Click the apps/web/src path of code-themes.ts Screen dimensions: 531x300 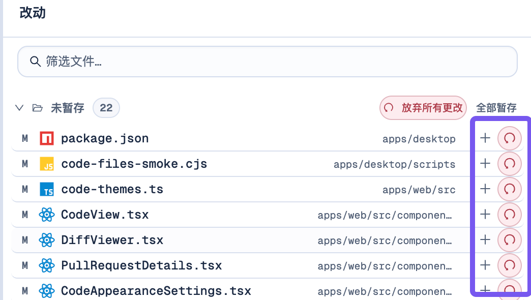click(419, 190)
